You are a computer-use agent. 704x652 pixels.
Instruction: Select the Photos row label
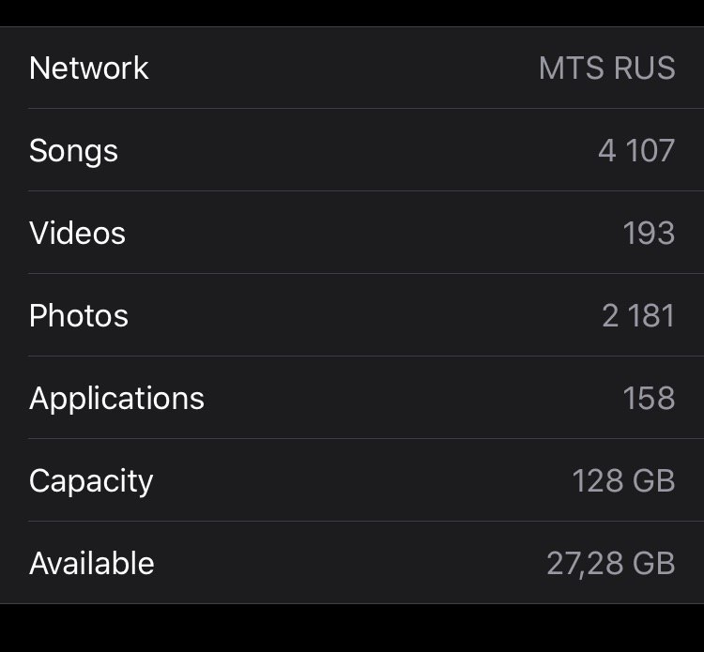click(79, 315)
